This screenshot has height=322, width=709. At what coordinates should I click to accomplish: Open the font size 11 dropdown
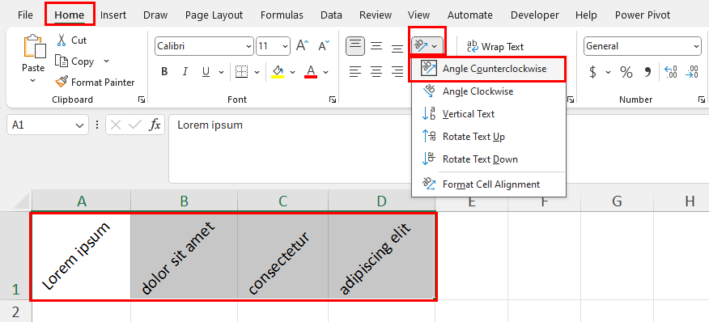(286, 46)
